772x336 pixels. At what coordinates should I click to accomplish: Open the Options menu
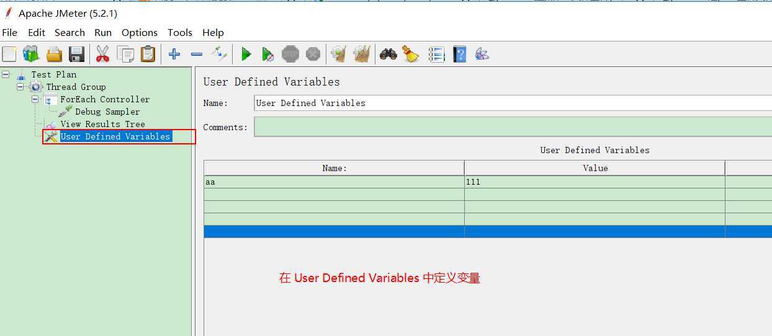coord(140,32)
